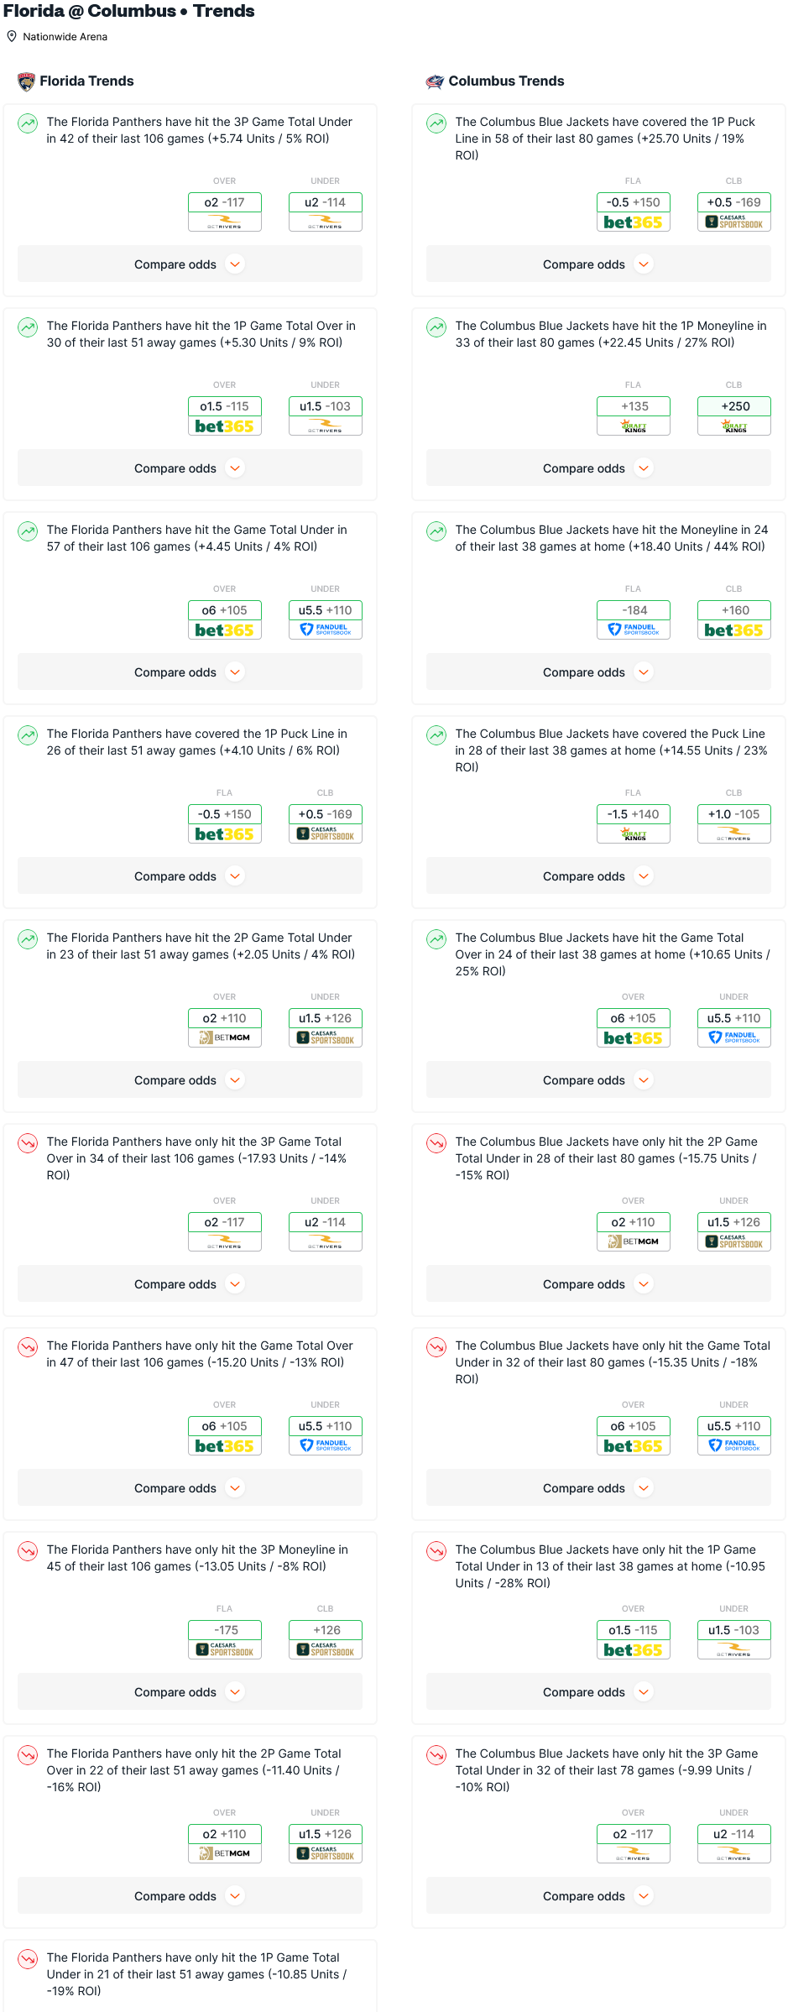Expand Compare odds for Columbus 1P Moneyline trend
Viewport: 788px width, 2012px height.
coord(598,468)
